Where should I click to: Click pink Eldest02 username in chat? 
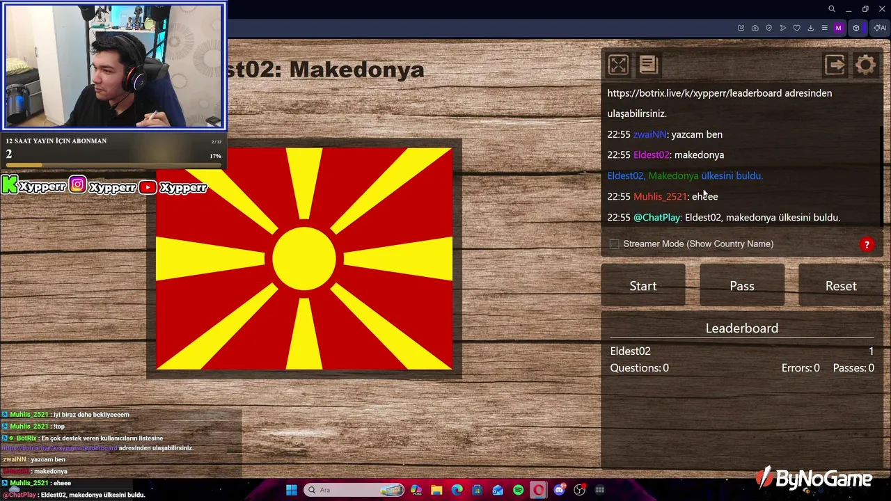[x=651, y=155]
